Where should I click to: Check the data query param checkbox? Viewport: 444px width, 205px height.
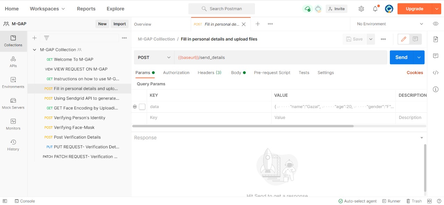coord(142,107)
